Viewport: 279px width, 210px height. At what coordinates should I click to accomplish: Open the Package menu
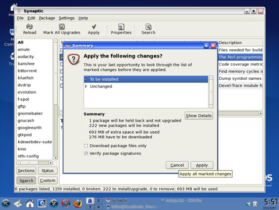point(47,18)
